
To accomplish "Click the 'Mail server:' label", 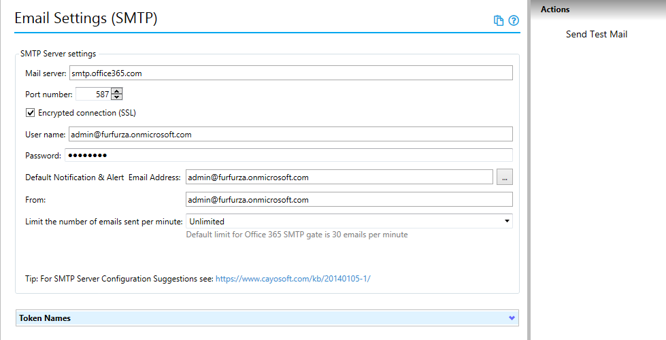I will point(46,73).
